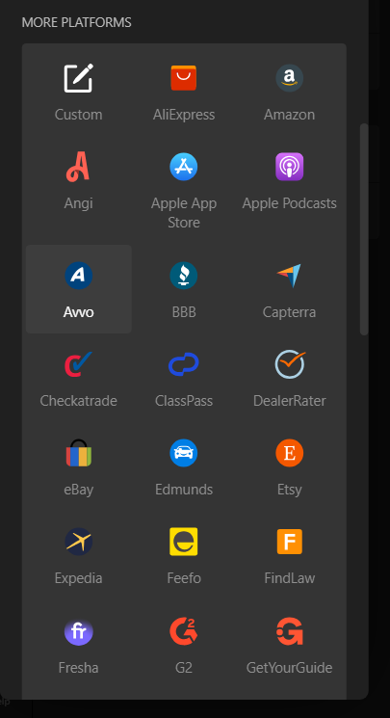Image resolution: width=390 pixels, height=718 pixels.
Task: Select the Feefo platform icon
Action: click(x=184, y=542)
